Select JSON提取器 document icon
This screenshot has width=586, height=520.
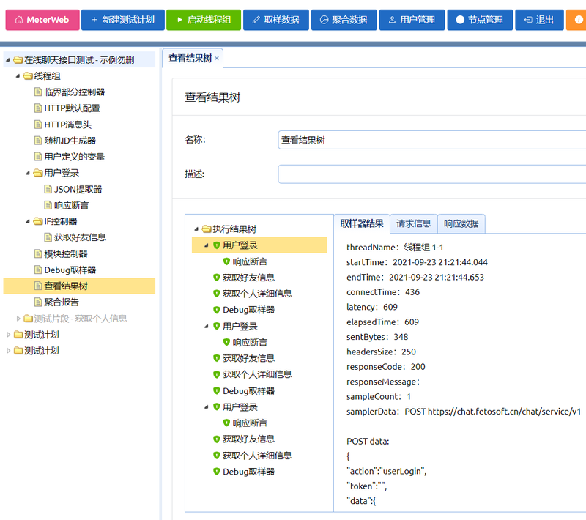click(48, 189)
